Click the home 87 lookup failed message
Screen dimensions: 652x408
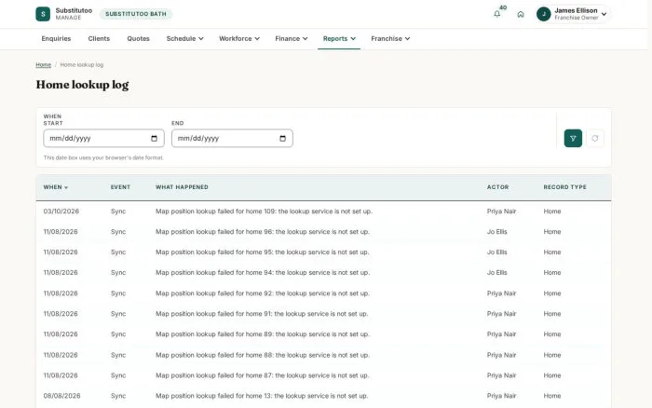(263, 375)
